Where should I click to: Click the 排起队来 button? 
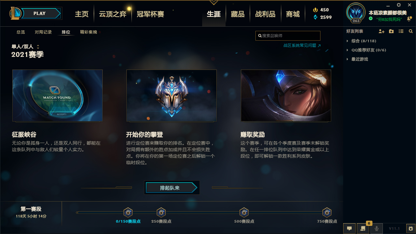pyautogui.click(x=172, y=188)
